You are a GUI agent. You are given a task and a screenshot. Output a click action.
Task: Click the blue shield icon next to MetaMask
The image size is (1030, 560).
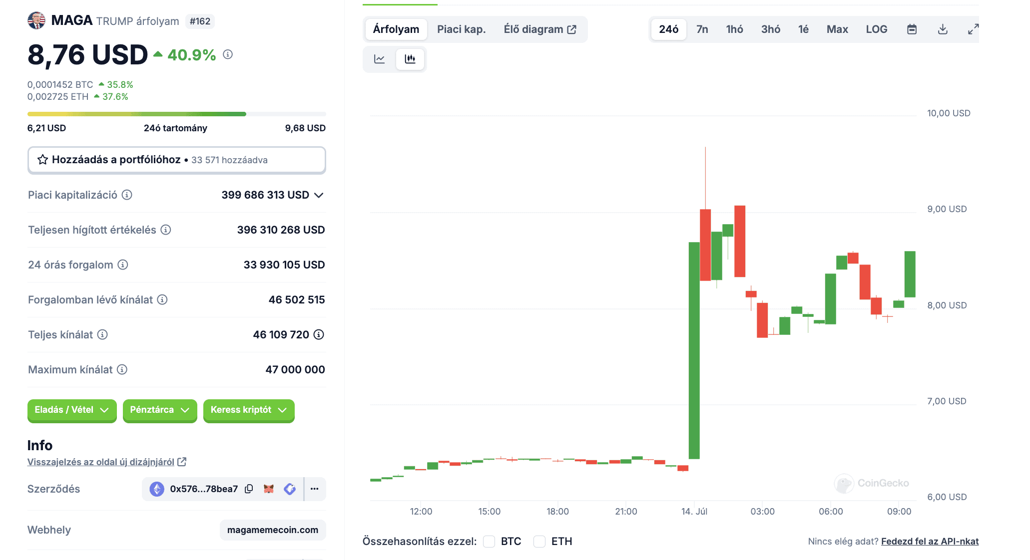290,489
